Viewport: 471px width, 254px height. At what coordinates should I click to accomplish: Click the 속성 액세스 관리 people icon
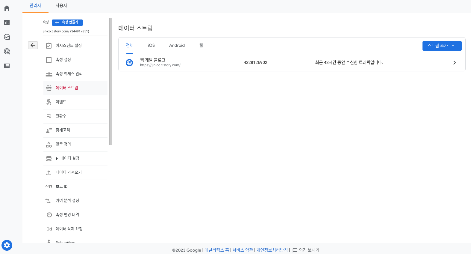coord(49,74)
